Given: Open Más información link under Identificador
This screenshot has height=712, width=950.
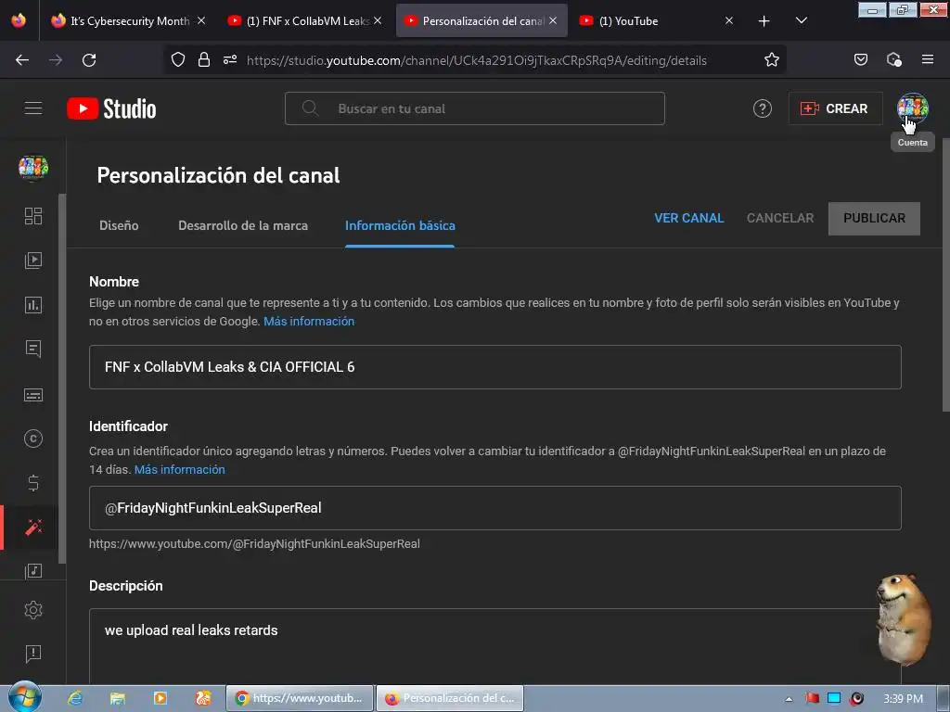Looking at the screenshot, I should tap(179, 470).
